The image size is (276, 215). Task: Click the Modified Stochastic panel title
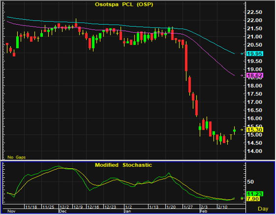(x=123, y=165)
